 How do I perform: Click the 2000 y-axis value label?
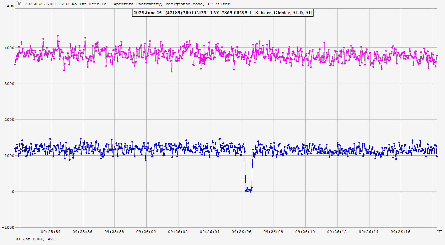[x=9, y=120]
